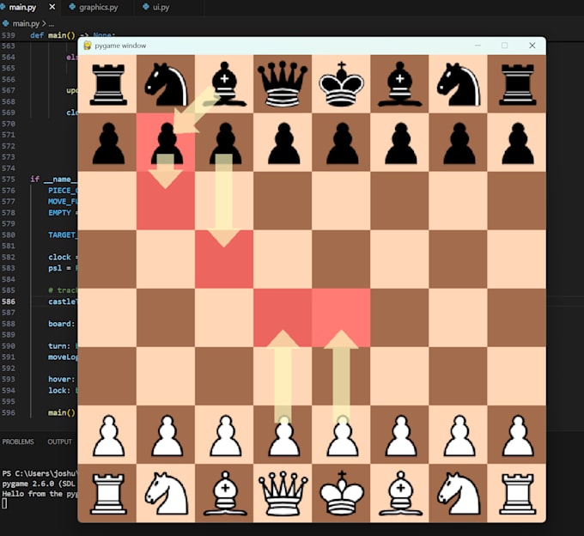This screenshot has width=584, height=536.
Task: Click line number 596 in the gutter
Action: click(9, 412)
